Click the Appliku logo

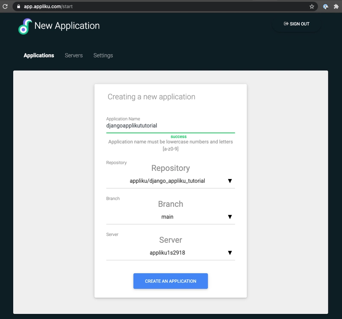[25, 26]
